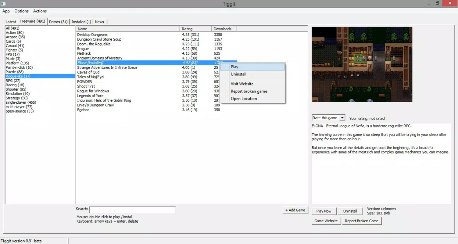The image size is (458, 244).
Task: Select Visit Website in context menu
Action: [252, 84]
